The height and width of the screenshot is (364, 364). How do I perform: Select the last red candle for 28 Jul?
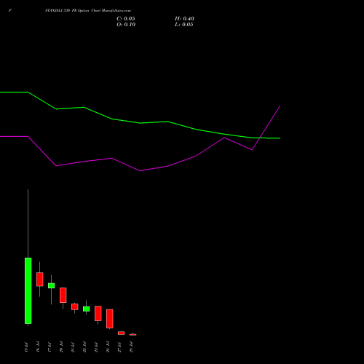pyautogui.click(x=133, y=335)
